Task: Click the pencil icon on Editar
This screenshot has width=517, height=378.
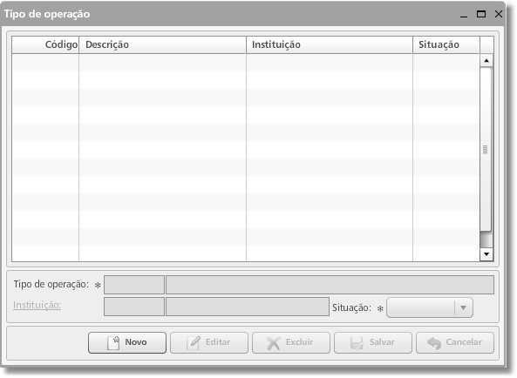Action: coord(194,343)
